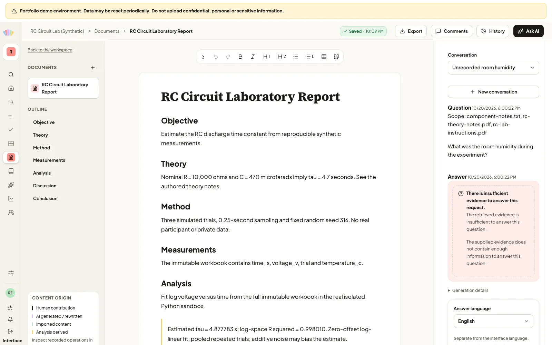Open the library icon in the sidebar

[x=11, y=102]
